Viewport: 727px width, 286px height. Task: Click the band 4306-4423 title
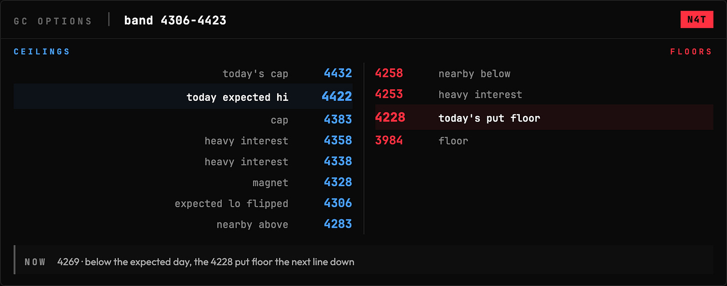[175, 20]
